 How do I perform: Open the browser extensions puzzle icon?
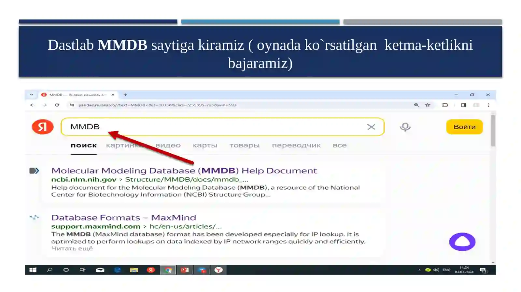[445, 105]
